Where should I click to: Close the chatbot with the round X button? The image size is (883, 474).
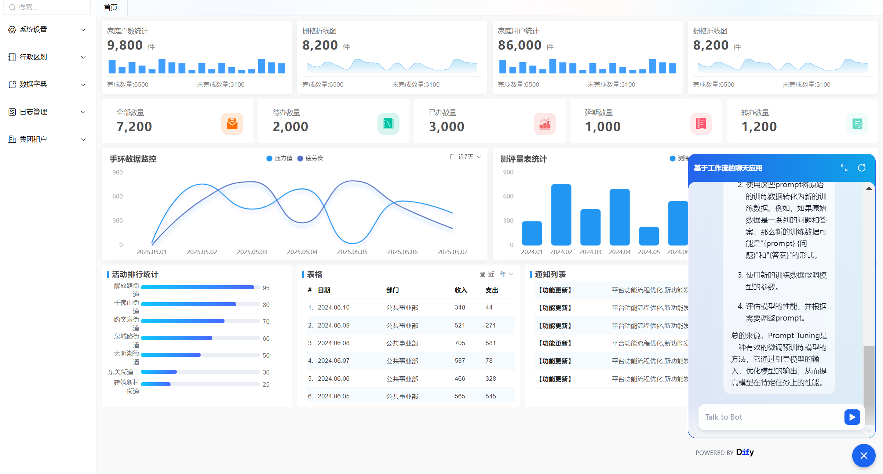[864, 456]
